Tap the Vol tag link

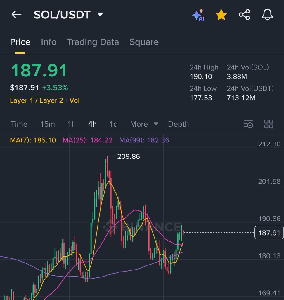tap(74, 100)
